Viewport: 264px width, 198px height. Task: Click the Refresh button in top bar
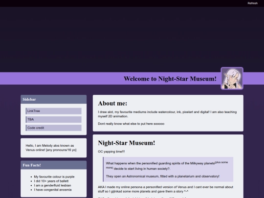click(x=252, y=3)
